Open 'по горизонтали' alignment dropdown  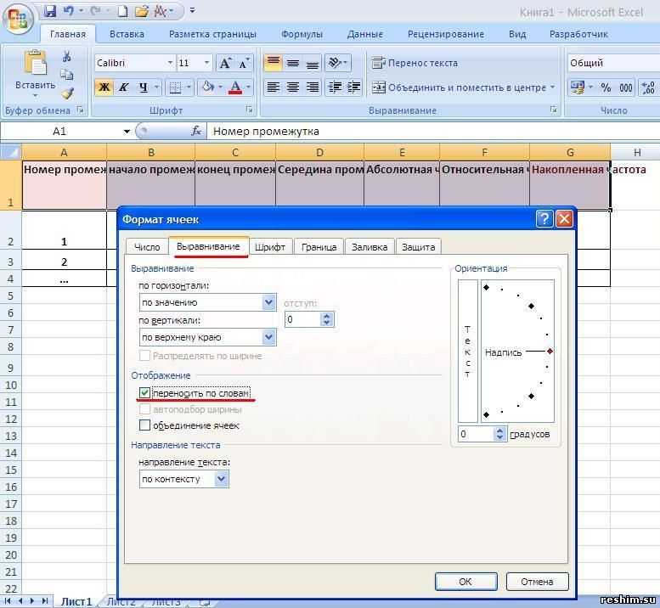(268, 302)
